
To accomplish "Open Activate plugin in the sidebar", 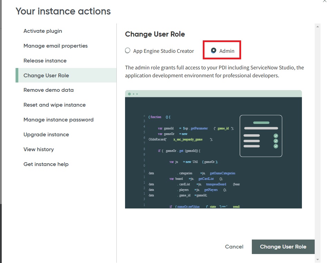I will (x=43, y=31).
